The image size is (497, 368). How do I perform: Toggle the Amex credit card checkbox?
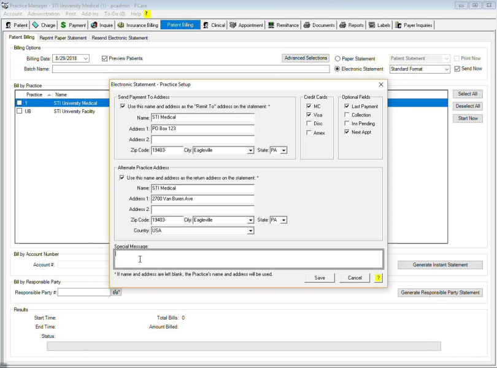coord(309,132)
